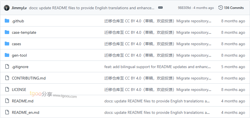Open the commit hash 988309d

point(184,8)
